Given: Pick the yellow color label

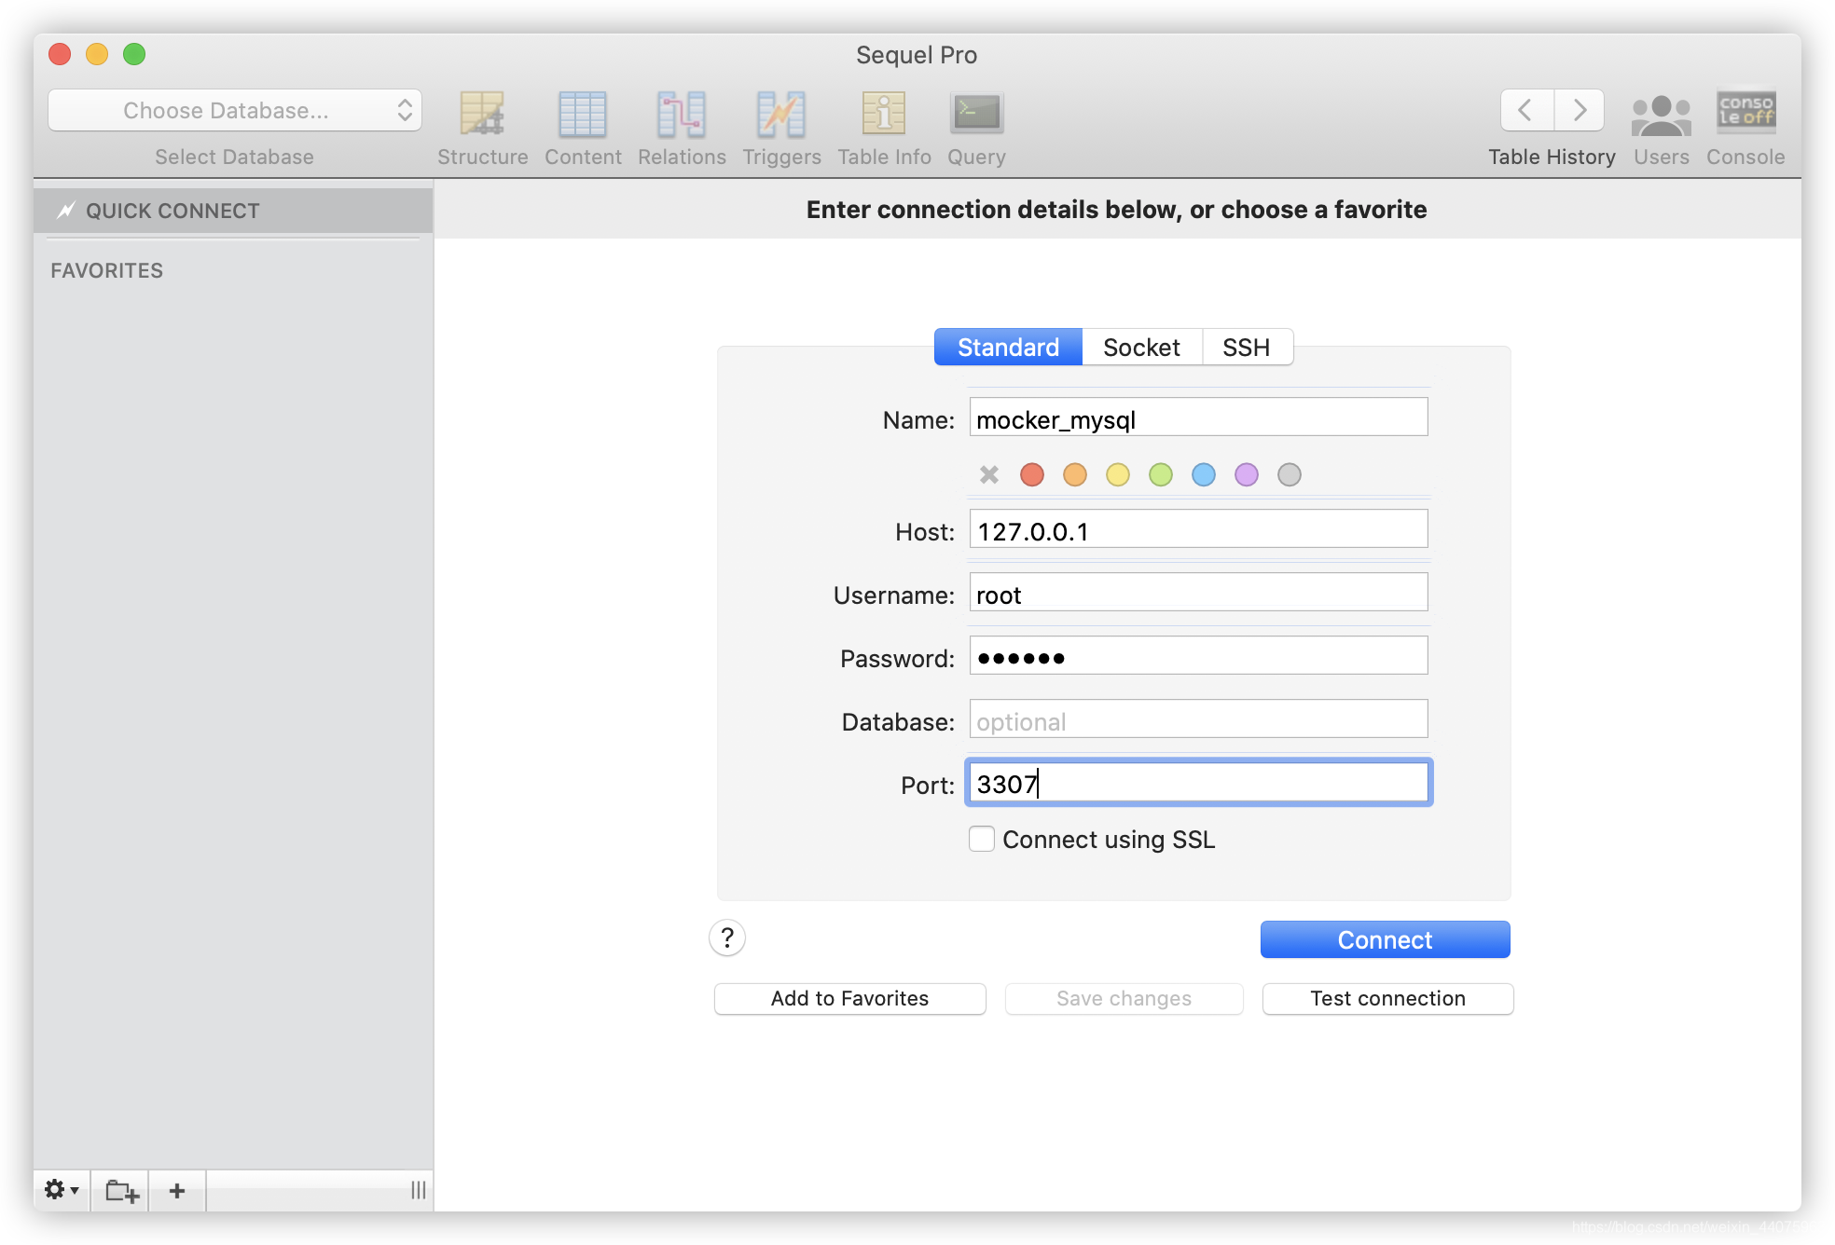Looking at the screenshot, I should [x=1118, y=475].
